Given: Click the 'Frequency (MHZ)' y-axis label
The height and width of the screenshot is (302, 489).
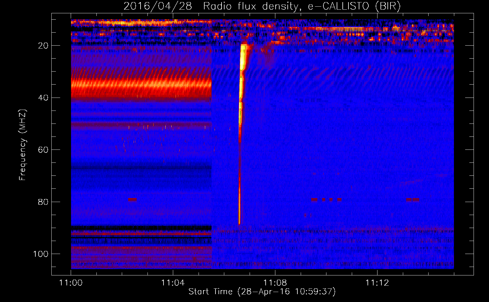Looking at the screenshot, I should pos(23,145).
